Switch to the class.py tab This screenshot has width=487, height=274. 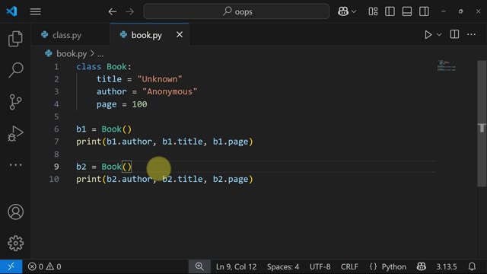point(70,35)
